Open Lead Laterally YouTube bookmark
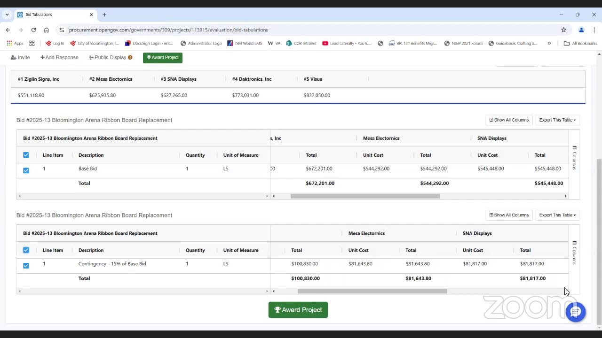 347,43
